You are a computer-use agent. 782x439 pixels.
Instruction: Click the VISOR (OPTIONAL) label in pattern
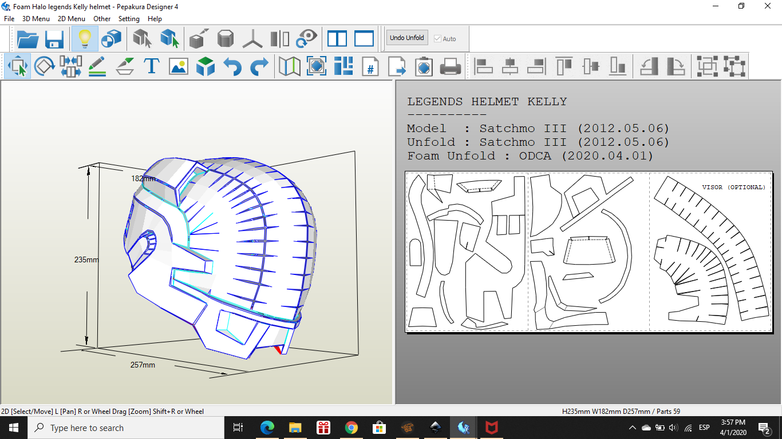click(x=733, y=187)
